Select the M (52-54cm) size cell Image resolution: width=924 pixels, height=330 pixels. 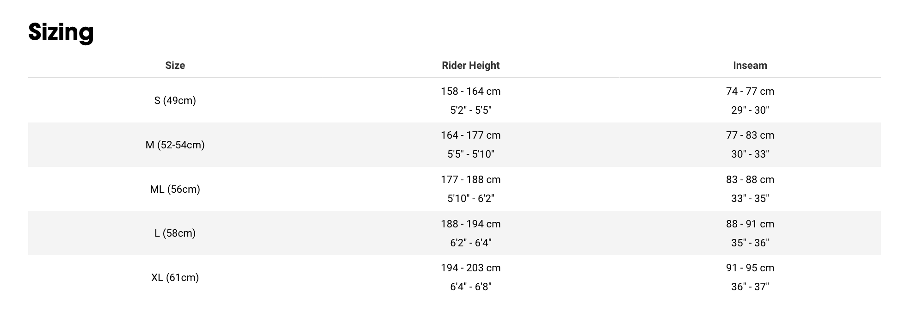tap(175, 145)
